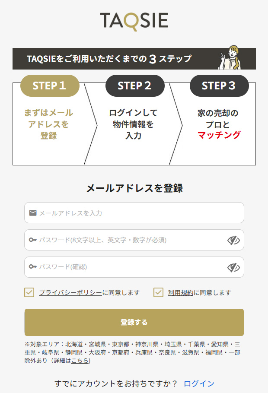The height and width of the screenshot is (393, 268).
Task: Click the envelope icon in email field
Action: (x=33, y=213)
